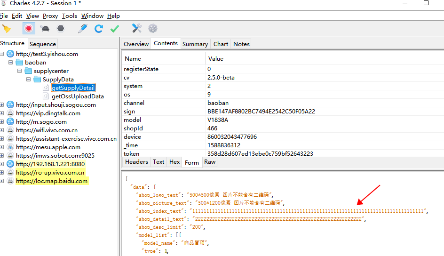Toggle the turtle throttling icon
The image size is (444, 256).
[x=45, y=28]
